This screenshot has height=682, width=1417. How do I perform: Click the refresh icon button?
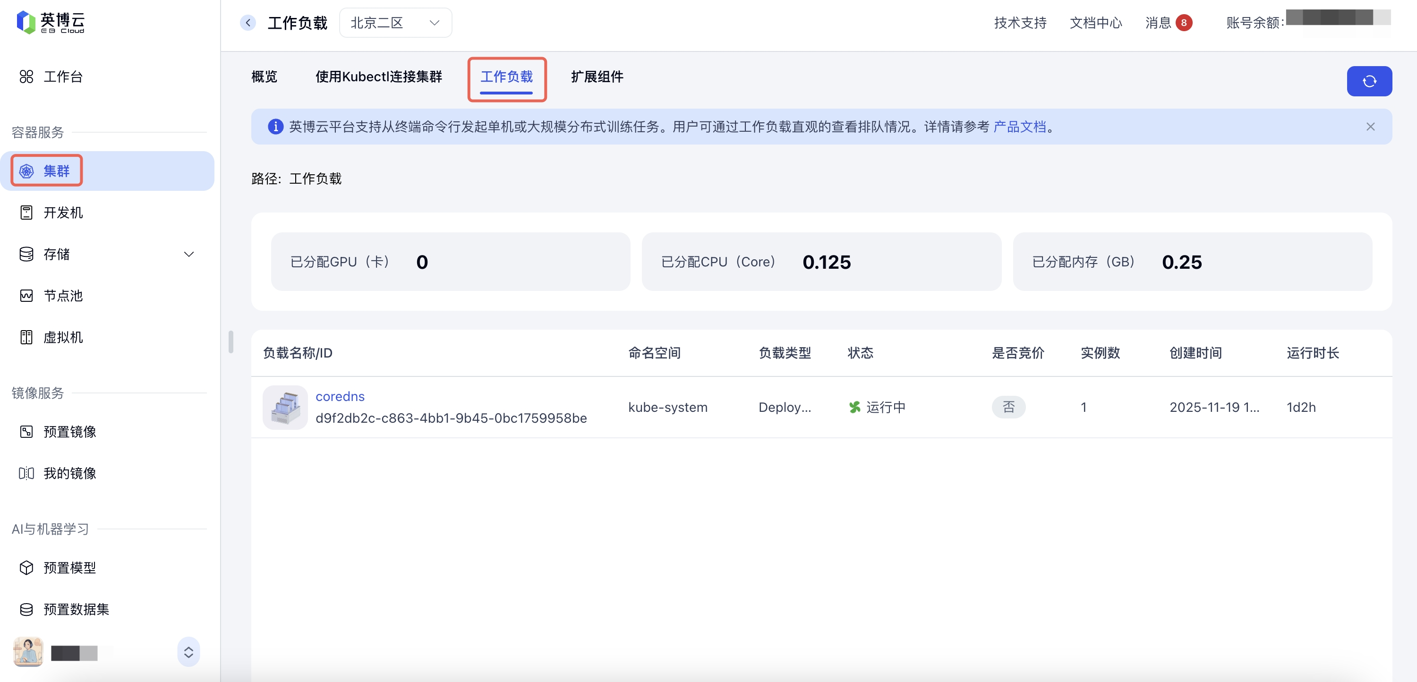click(1369, 81)
